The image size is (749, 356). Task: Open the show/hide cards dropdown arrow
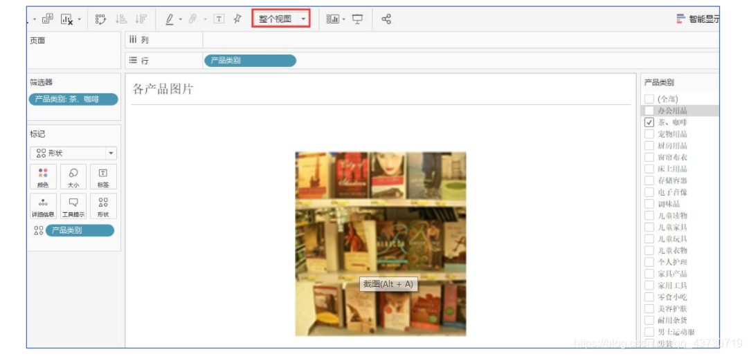(x=343, y=19)
